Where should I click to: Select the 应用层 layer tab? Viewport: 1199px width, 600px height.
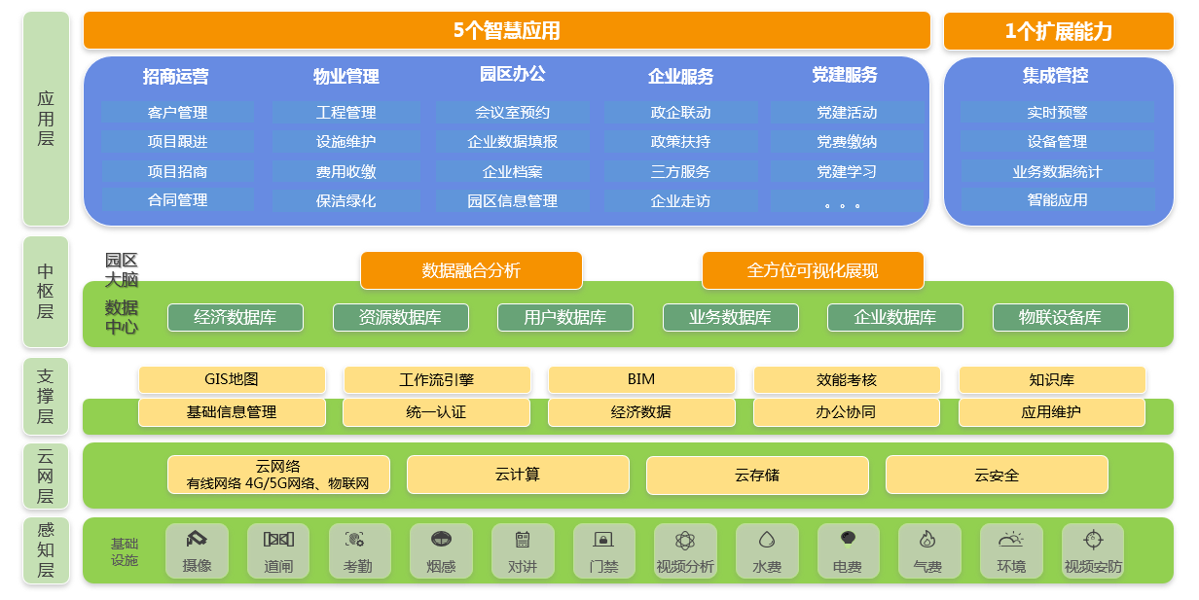click(x=46, y=119)
